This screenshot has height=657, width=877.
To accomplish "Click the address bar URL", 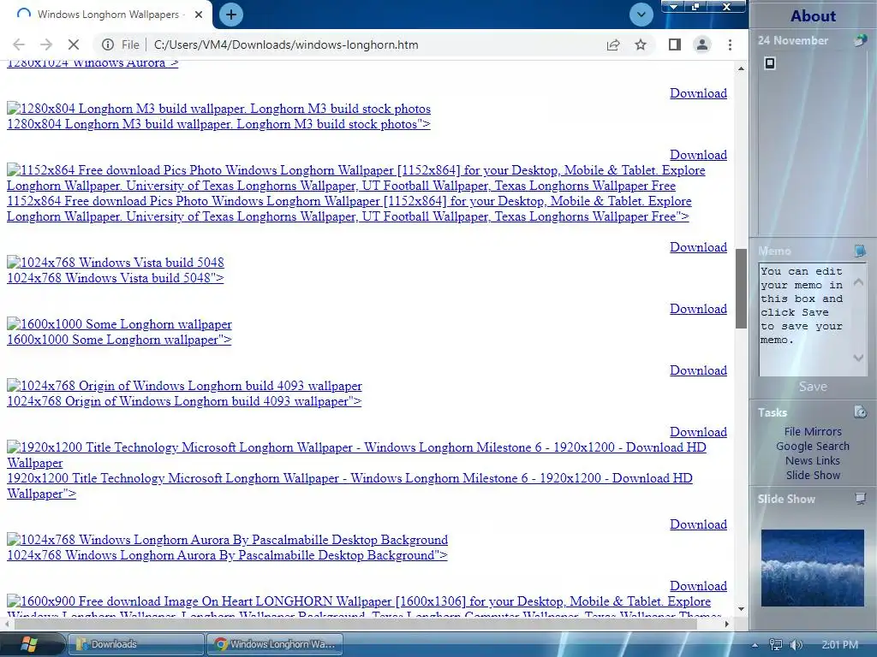I will [x=286, y=44].
